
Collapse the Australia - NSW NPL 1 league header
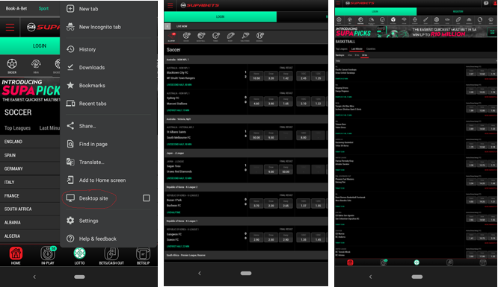(x=245, y=60)
